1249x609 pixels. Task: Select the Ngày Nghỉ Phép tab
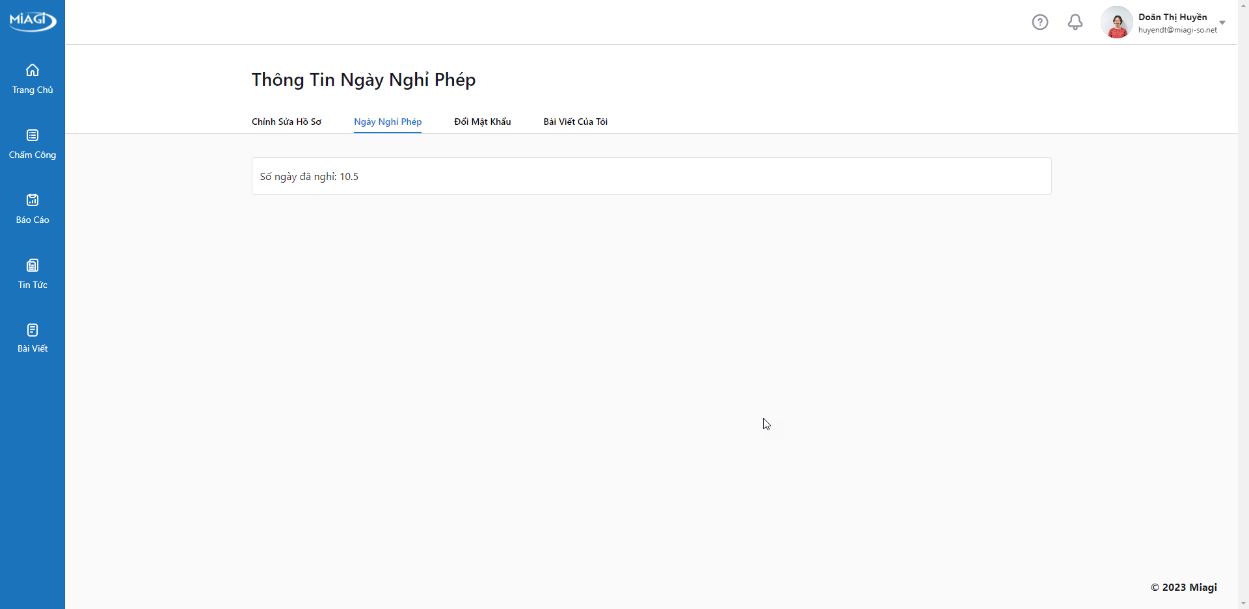pos(388,122)
